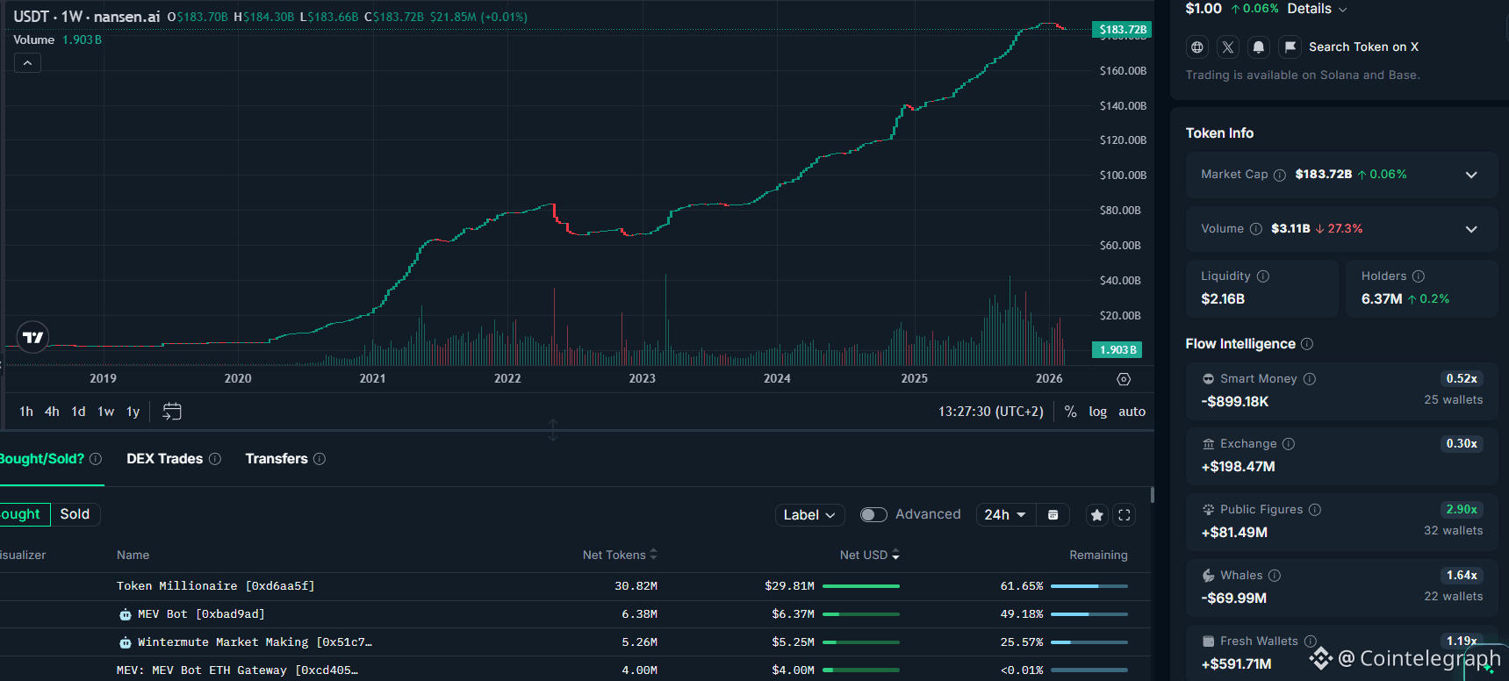Click the calendar icon next to 24h

click(1053, 515)
